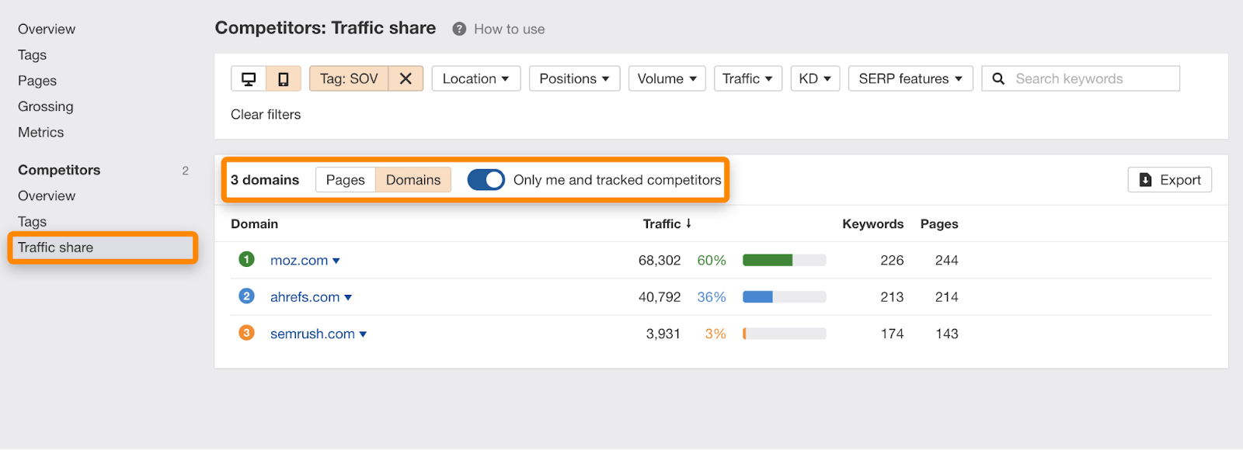The width and height of the screenshot is (1243, 450).
Task: Open the KD filter dropdown
Action: pos(815,78)
